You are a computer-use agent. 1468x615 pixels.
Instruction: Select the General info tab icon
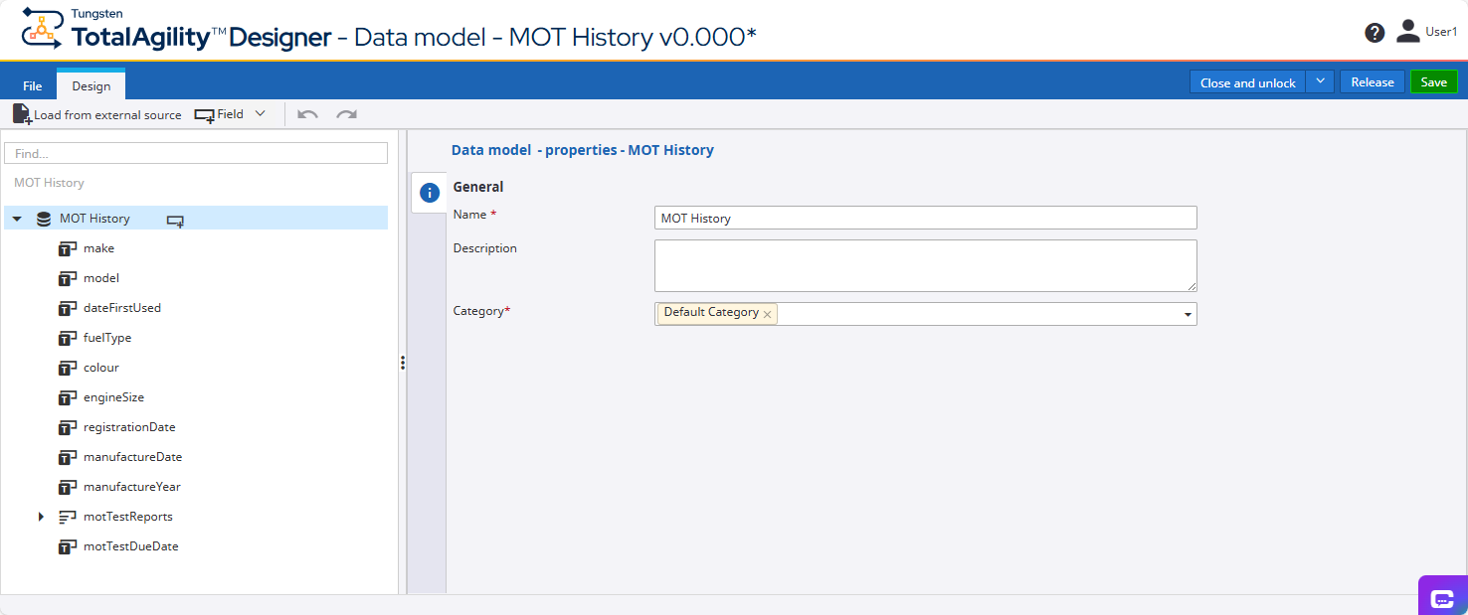430,193
